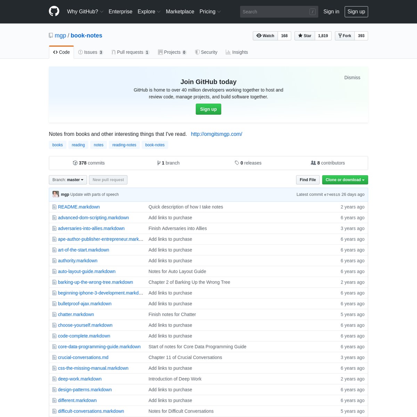
Task: Expand the Explore navigation menu
Action: (149, 11)
